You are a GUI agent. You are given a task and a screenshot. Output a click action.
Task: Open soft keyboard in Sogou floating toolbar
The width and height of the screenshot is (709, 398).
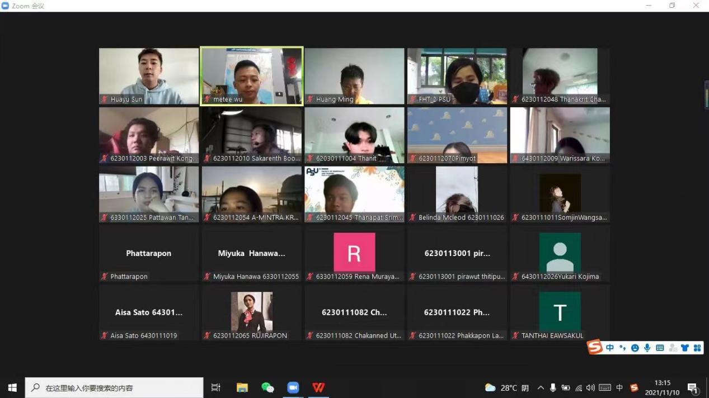click(x=660, y=348)
